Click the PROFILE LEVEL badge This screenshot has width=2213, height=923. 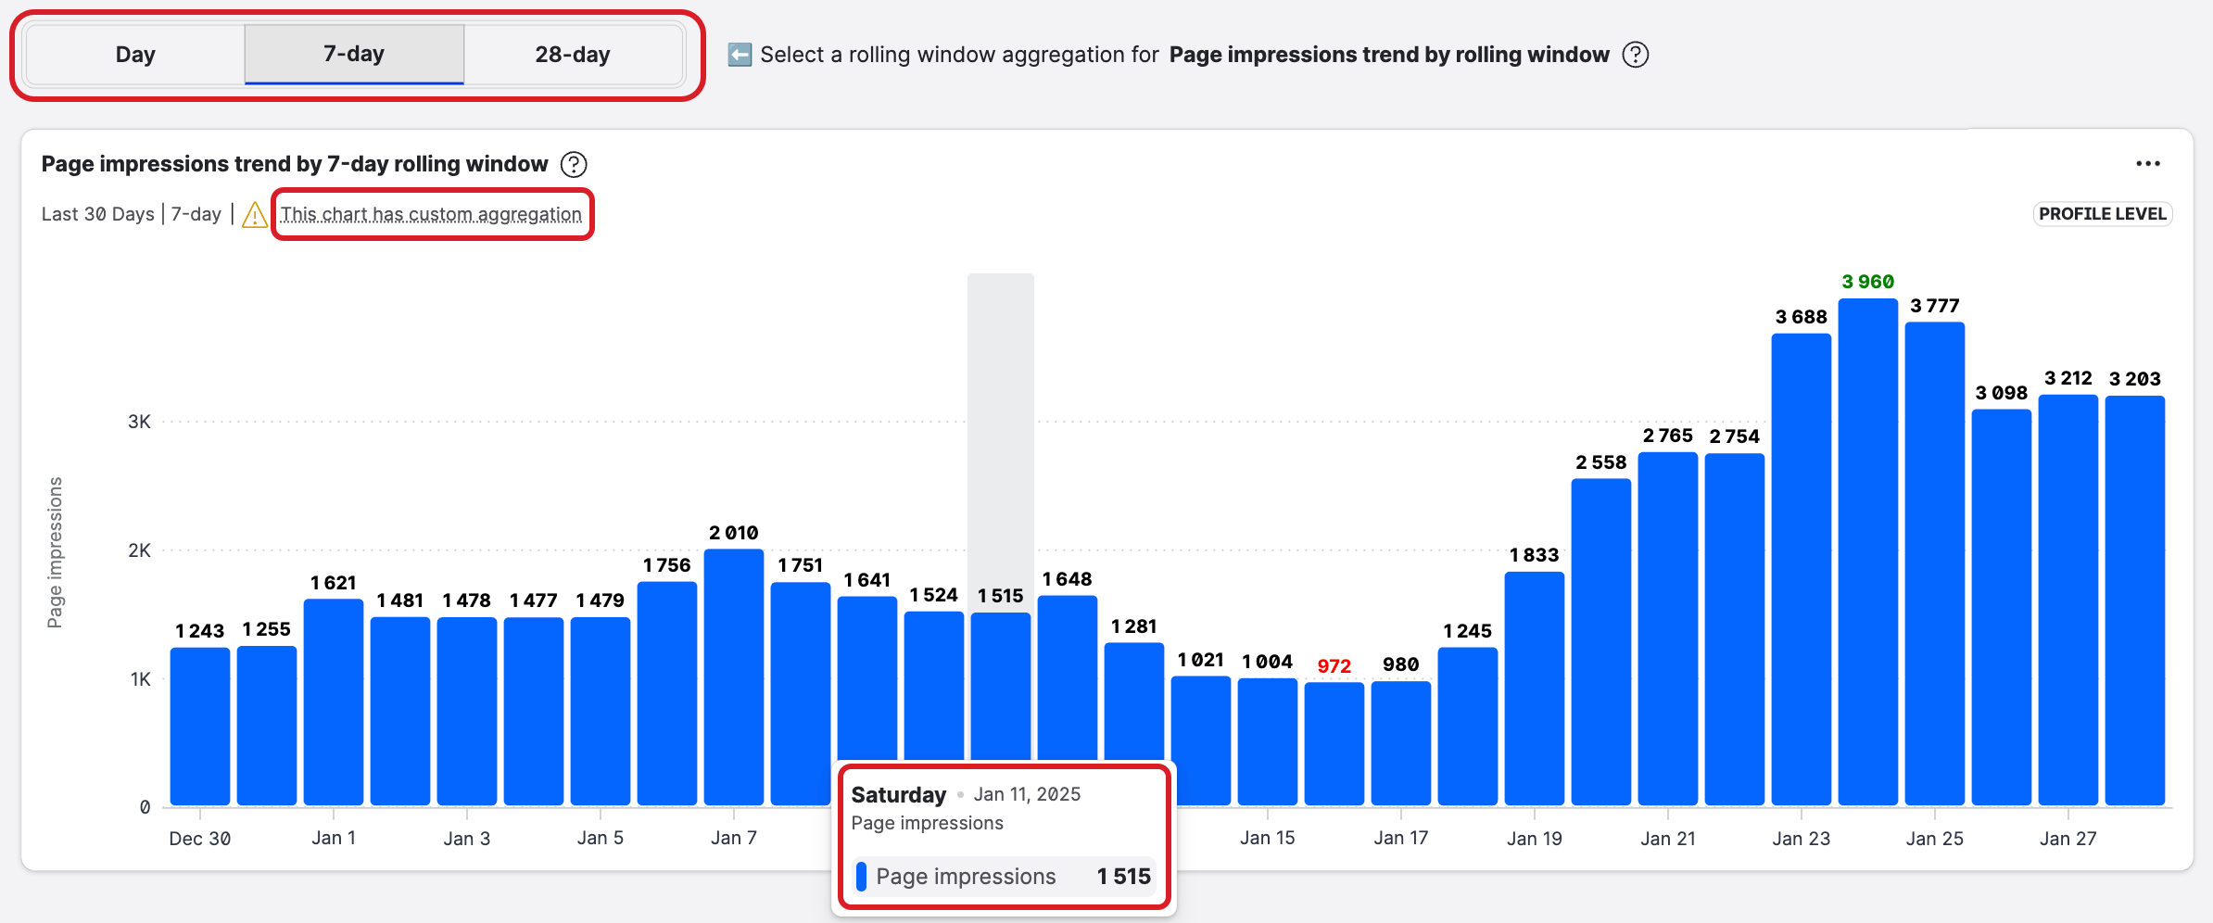(x=2101, y=214)
